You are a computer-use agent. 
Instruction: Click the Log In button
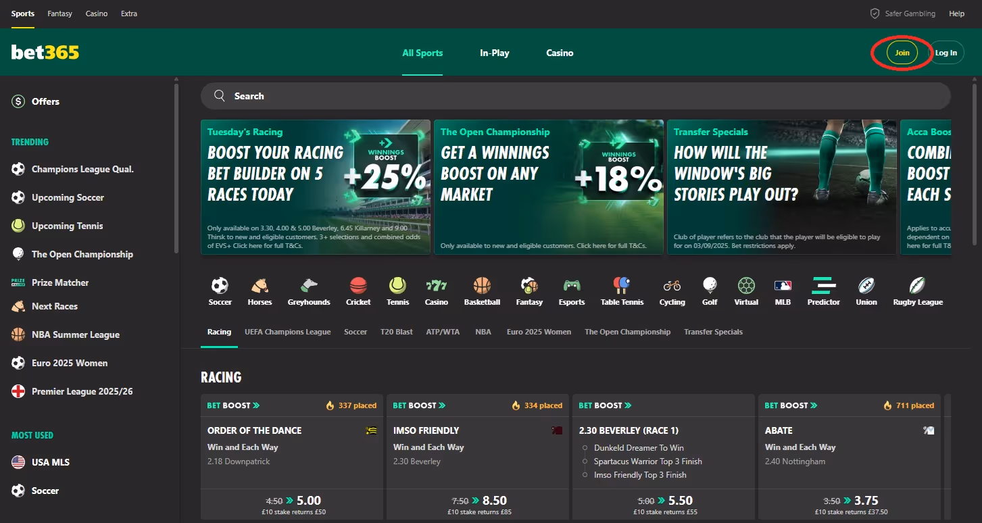(x=946, y=53)
